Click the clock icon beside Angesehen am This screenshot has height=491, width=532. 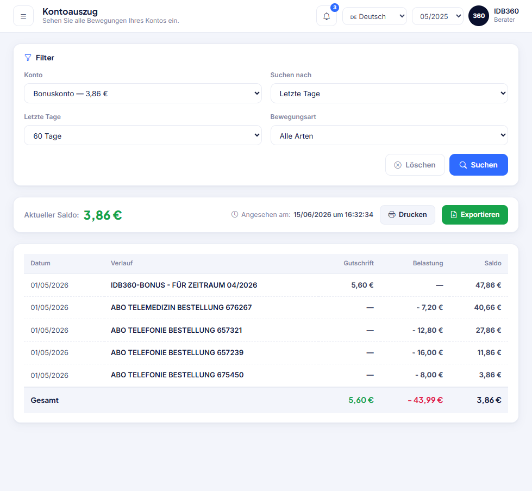point(234,214)
